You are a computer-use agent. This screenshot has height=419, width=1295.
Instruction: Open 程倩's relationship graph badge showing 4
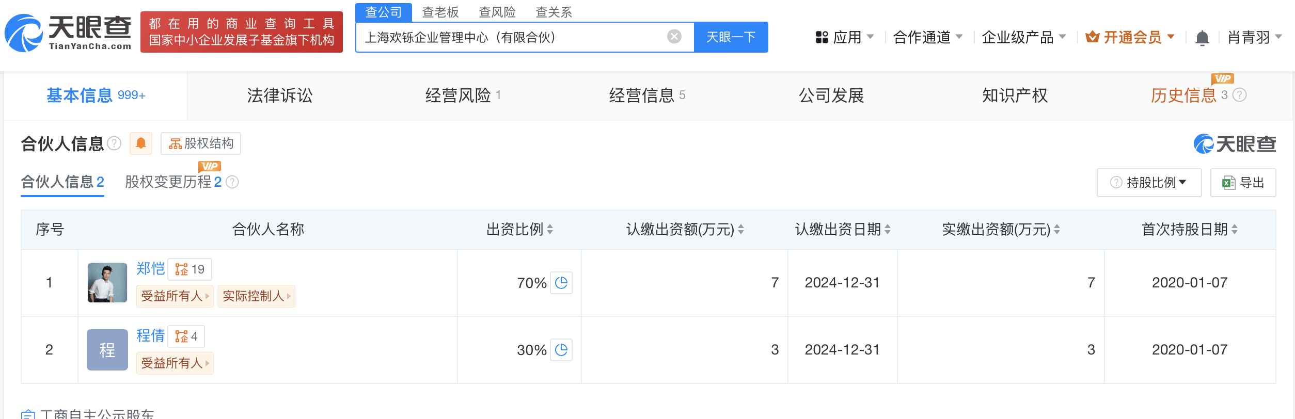(x=186, y=336)
